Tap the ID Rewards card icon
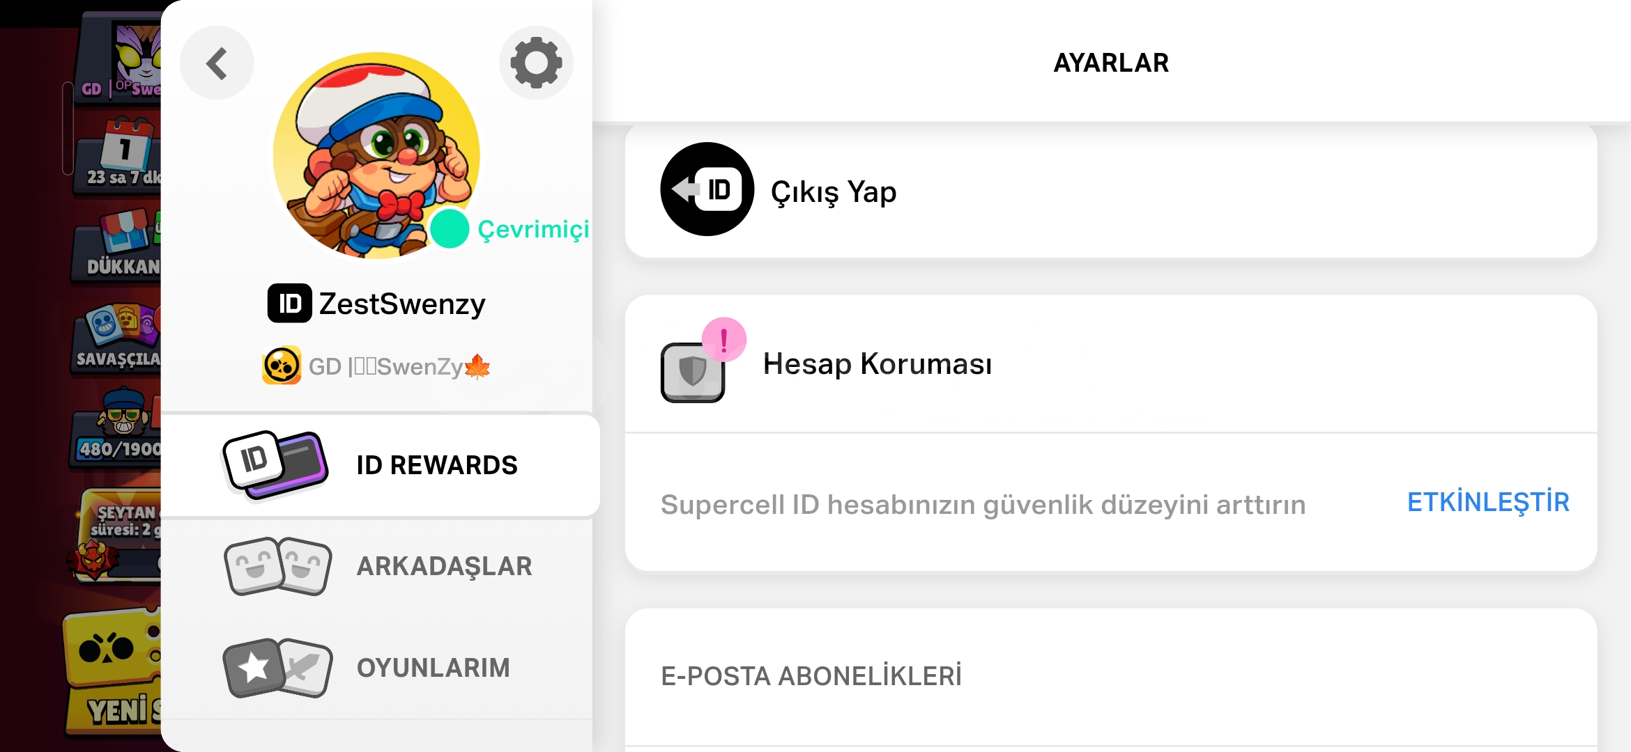This screenshot has height=752, width=1631. point(275,465)
